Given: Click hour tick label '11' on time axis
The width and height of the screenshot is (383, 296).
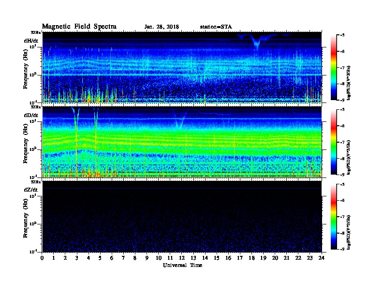Looking at the screenshot, I should [170, 258].
